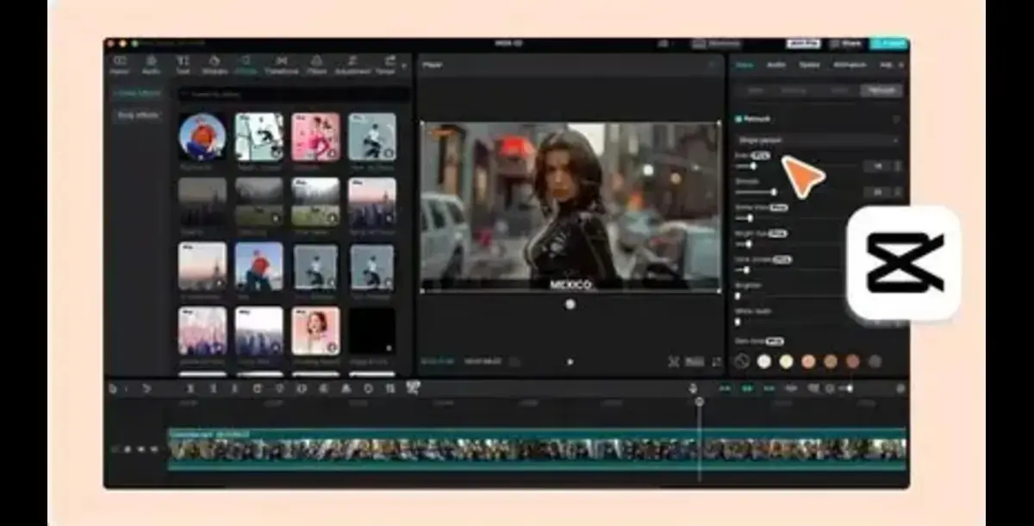Hide the video track with eye icon
The image size is (1034, 526).
tap(140, 449)
